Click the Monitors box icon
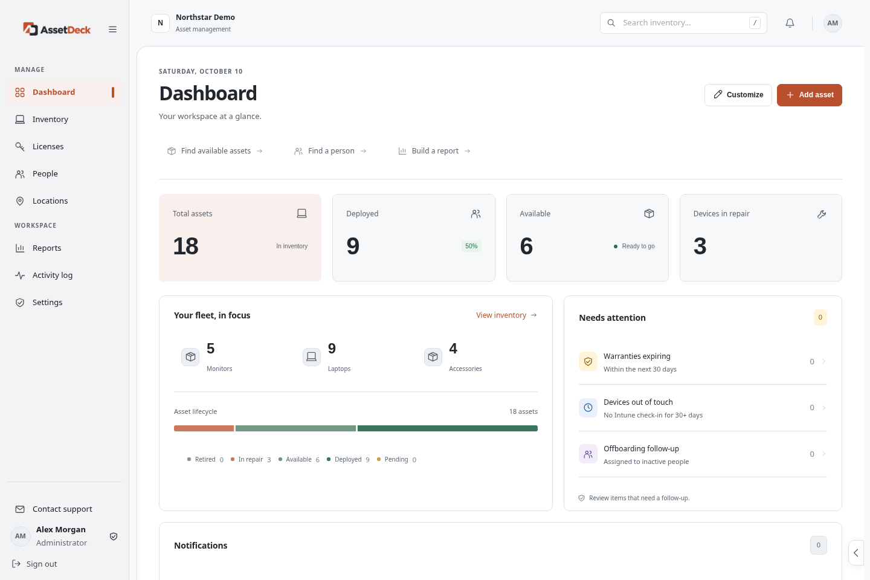870x580 pixels. pos(190,356)
